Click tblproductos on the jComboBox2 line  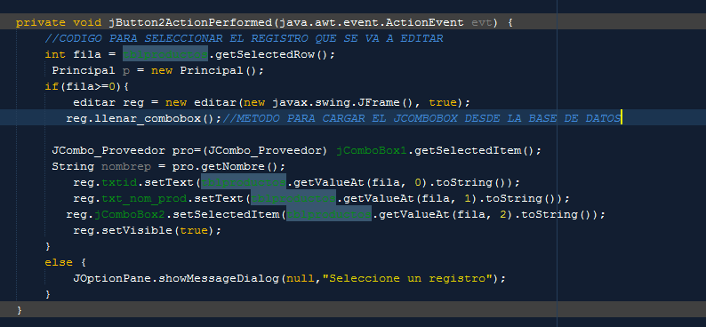coord(329,215)
